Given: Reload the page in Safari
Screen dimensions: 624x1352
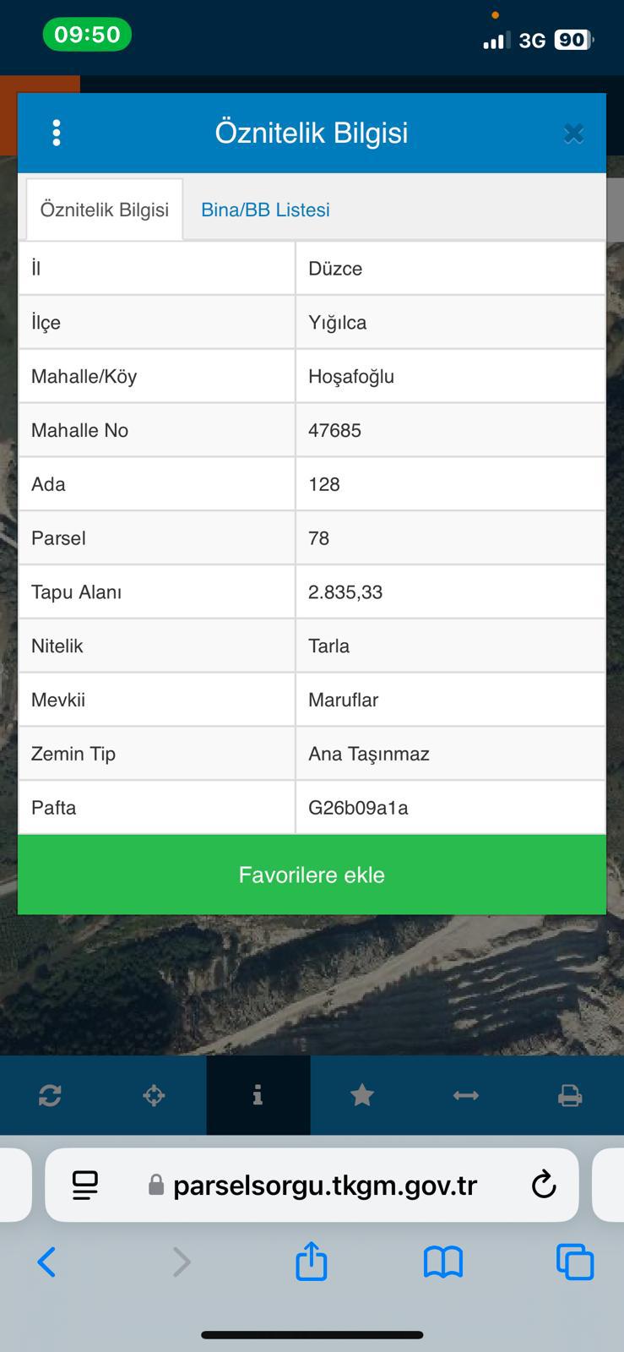Looking at the screenshot, I should pyautogui.click(x=544, y=1185).
